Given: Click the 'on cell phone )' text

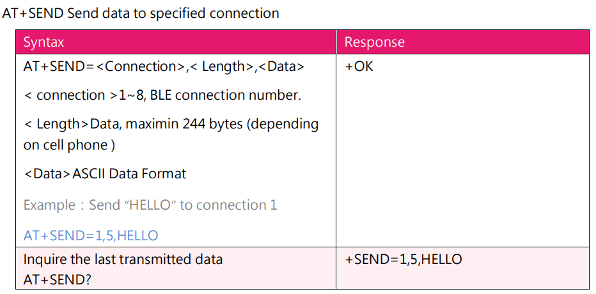Looking at the screenshot, I should pyautogui.click(x=69, y=145).
